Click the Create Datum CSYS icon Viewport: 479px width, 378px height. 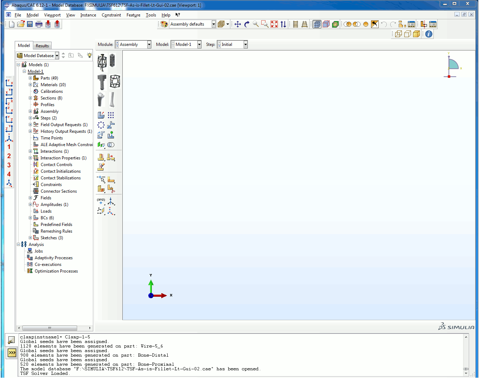click(111, 211)
